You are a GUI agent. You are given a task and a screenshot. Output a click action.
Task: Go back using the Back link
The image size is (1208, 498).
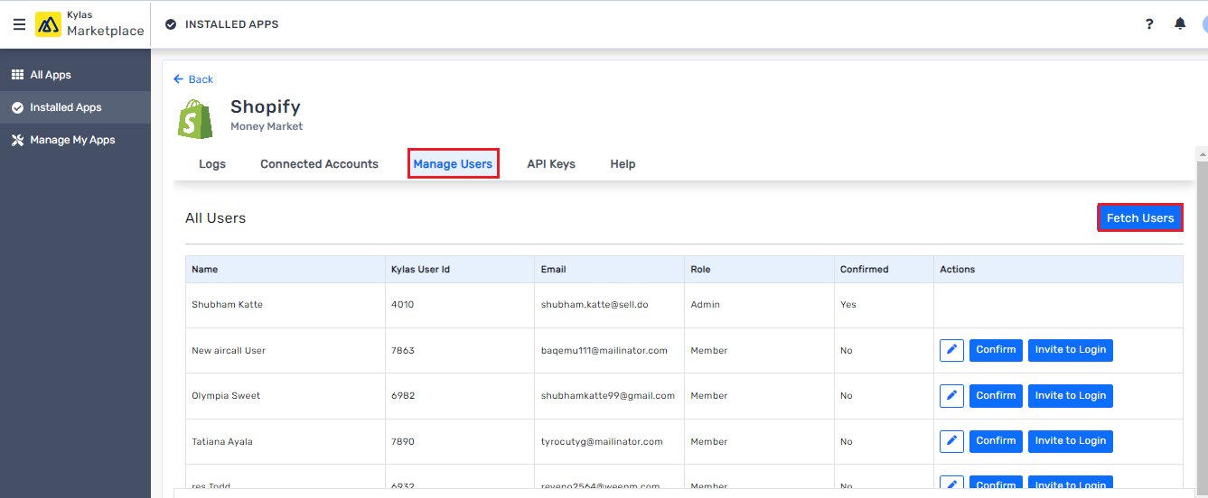[x=193, y=79]
